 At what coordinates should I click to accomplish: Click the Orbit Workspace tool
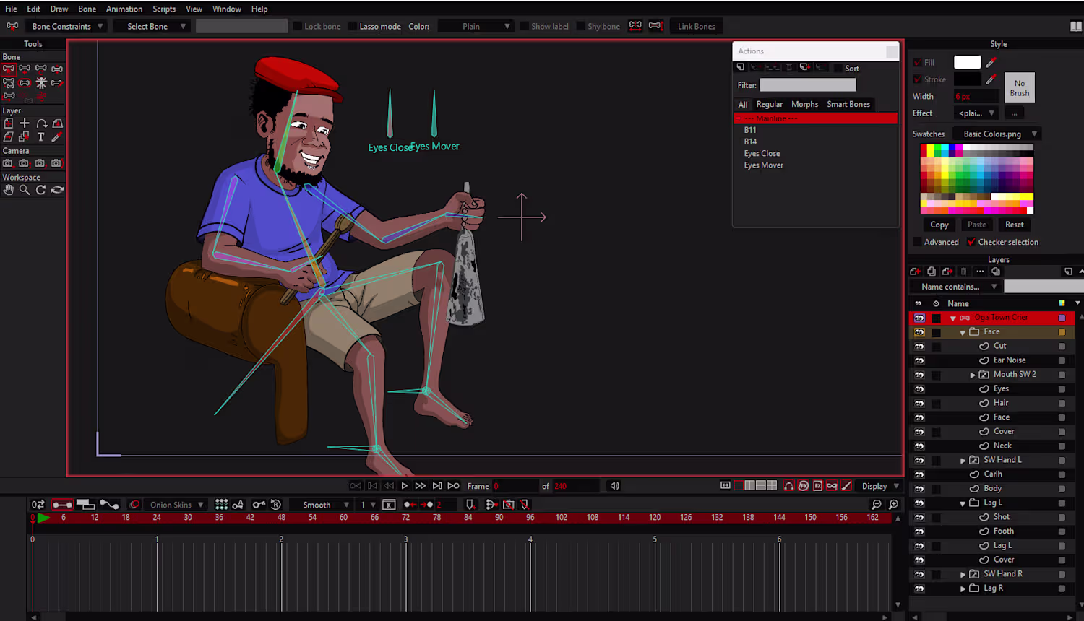[x=56, y=190]
